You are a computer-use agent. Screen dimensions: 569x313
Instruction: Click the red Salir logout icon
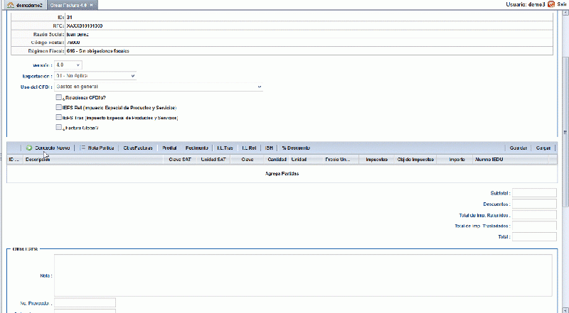pyautogui.click(x=551, y=4)
